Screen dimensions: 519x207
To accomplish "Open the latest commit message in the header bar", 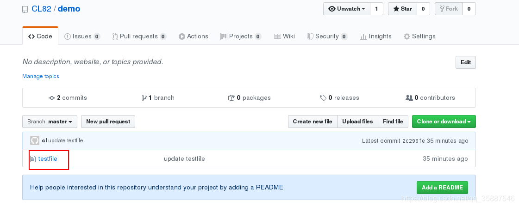I will tap(66, 140).
